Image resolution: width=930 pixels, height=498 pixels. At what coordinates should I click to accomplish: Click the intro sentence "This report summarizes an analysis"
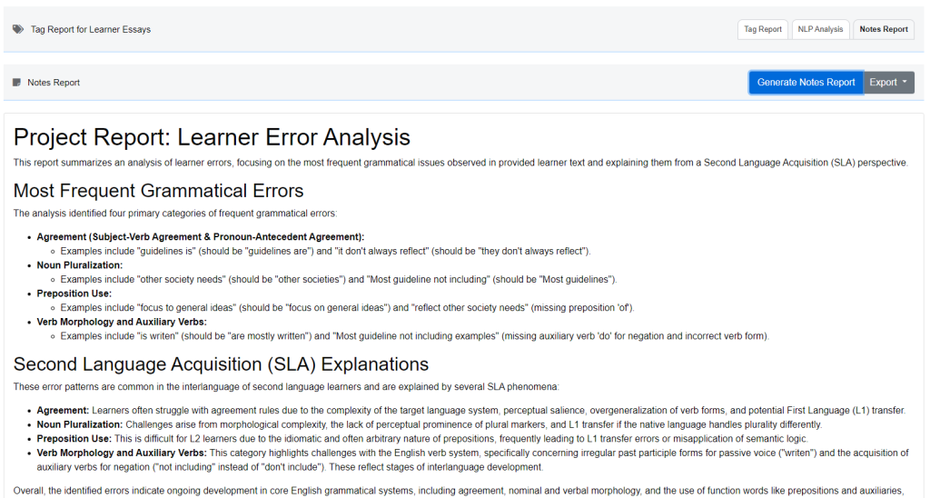(460, 163)
